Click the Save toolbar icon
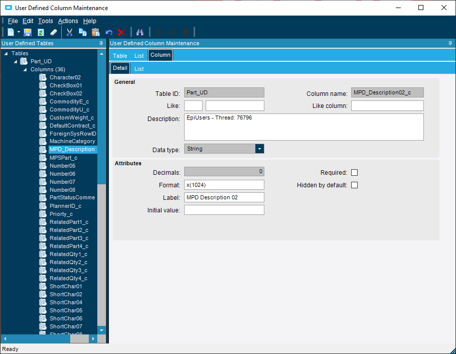This screenshot has width=456, height=354. (28, 32)
